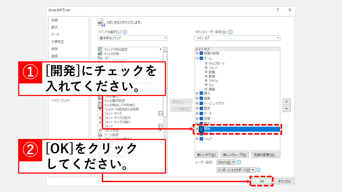Viewport: 342px width, 192px height.
Task: Click the セルの書式設定 command icon
Action: [100, 101]
